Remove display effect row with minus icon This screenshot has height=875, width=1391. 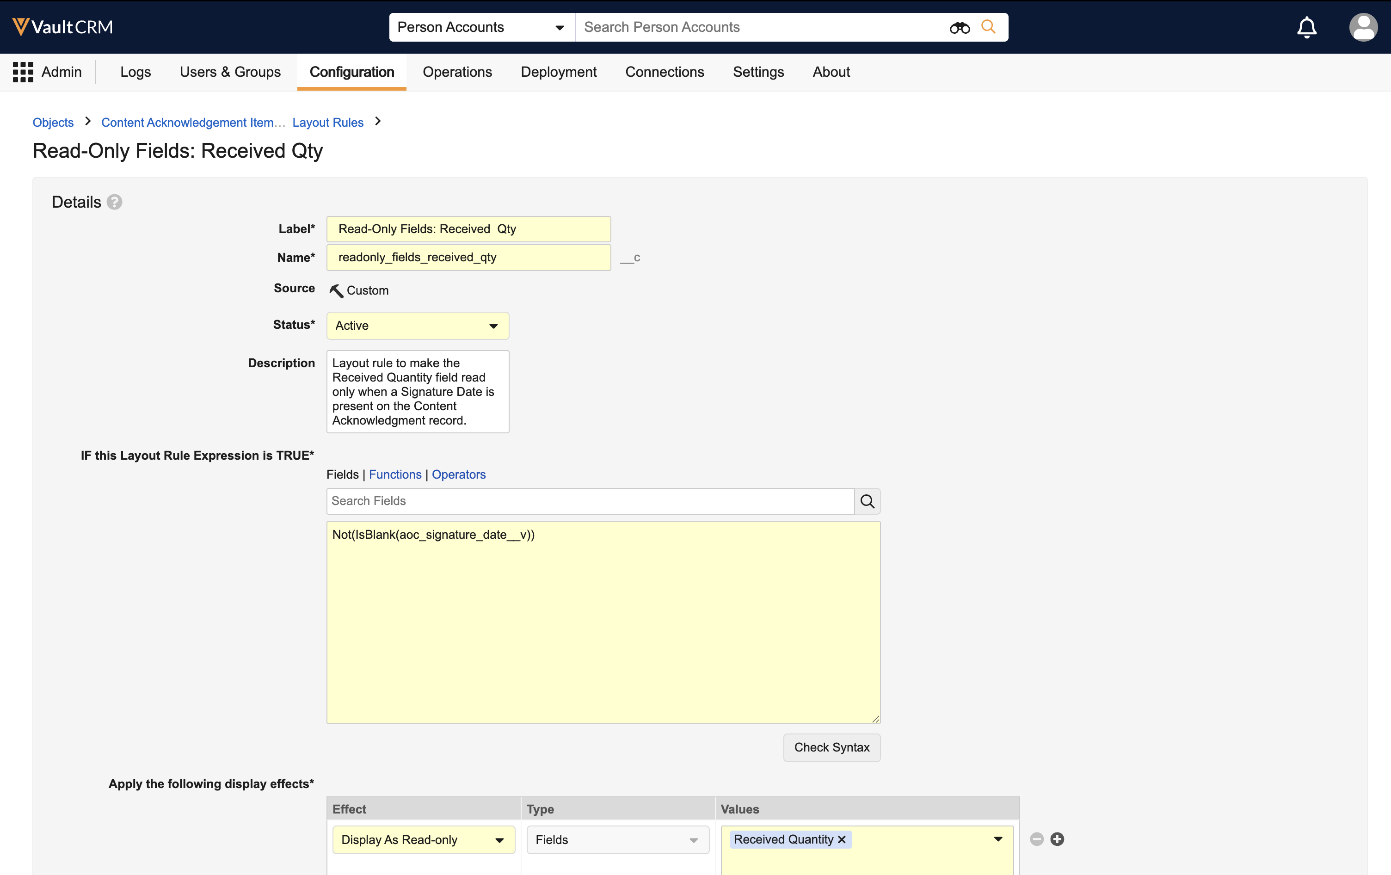pos(1037,839)
